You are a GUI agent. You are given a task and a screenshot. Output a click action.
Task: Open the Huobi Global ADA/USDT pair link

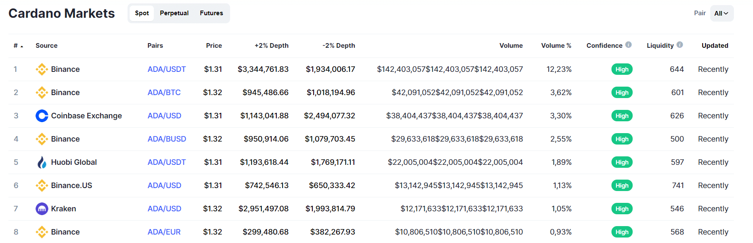[167, 162]
